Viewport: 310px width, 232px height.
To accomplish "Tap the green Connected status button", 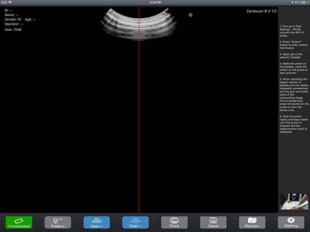I will click(19, 222).
